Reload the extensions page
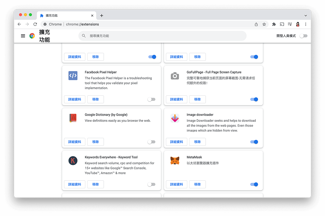This screenshot has height=216, width=325. pos(35,24)
